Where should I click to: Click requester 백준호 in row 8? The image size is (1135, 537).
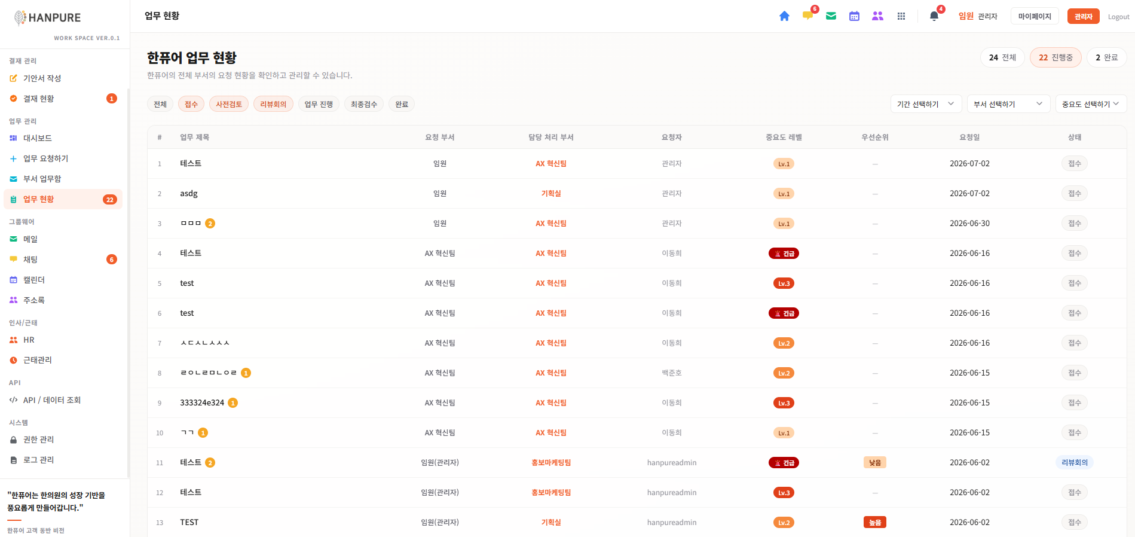[672, 373]
